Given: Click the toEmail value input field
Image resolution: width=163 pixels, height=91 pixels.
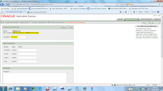Looking at the screenshot, I should 28,54.
